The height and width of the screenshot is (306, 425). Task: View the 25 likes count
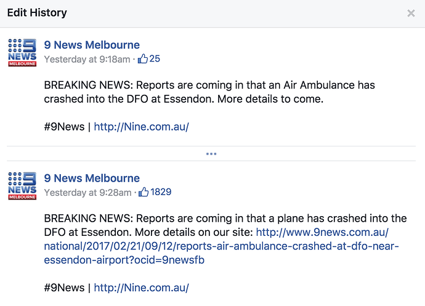(x=155, y=59)
